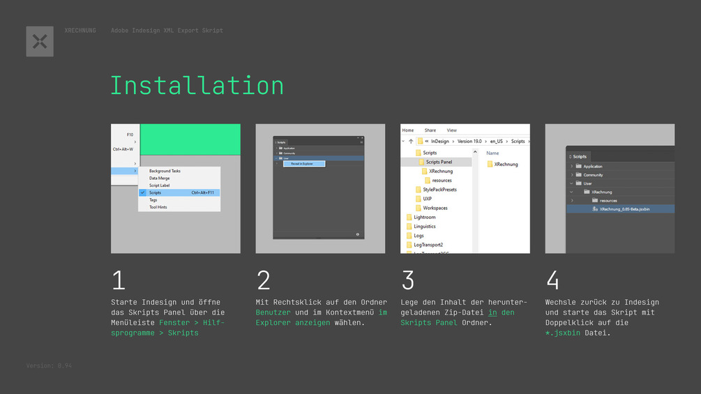The width and height of the screenshot is (701, 394).
Task: Select the Lightroom folder in Explorer tree
Action: point(421,217)
